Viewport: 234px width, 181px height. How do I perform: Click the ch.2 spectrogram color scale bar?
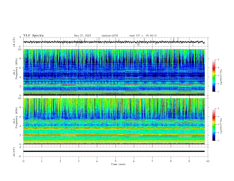point(214,125)
